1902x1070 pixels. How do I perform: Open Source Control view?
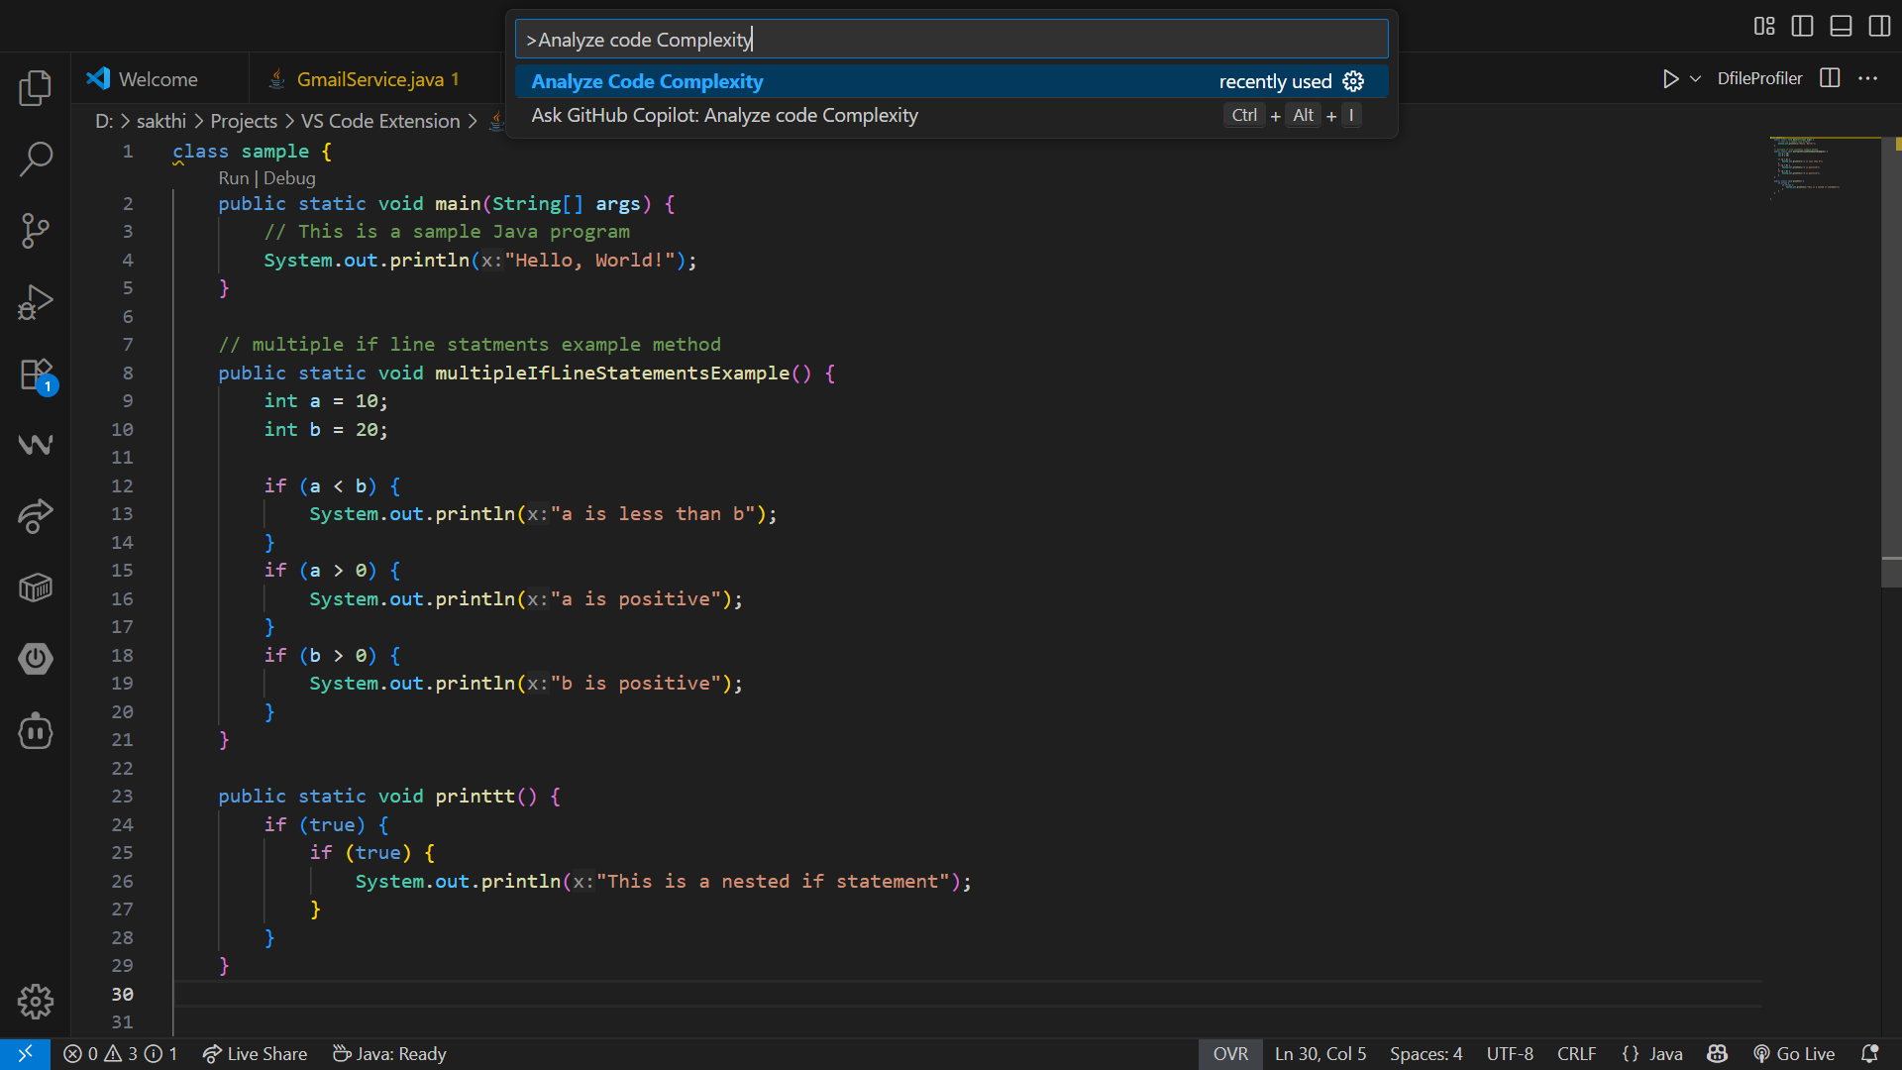36,230
